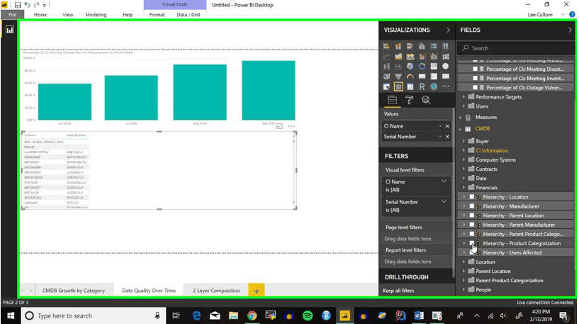
Task: Open the Home ribbon tab
Action: click(x=40, y=15)
